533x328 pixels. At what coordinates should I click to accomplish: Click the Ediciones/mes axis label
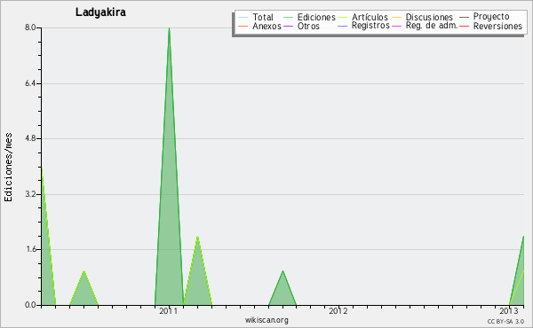pyautogui.click(x=8, y=167)
